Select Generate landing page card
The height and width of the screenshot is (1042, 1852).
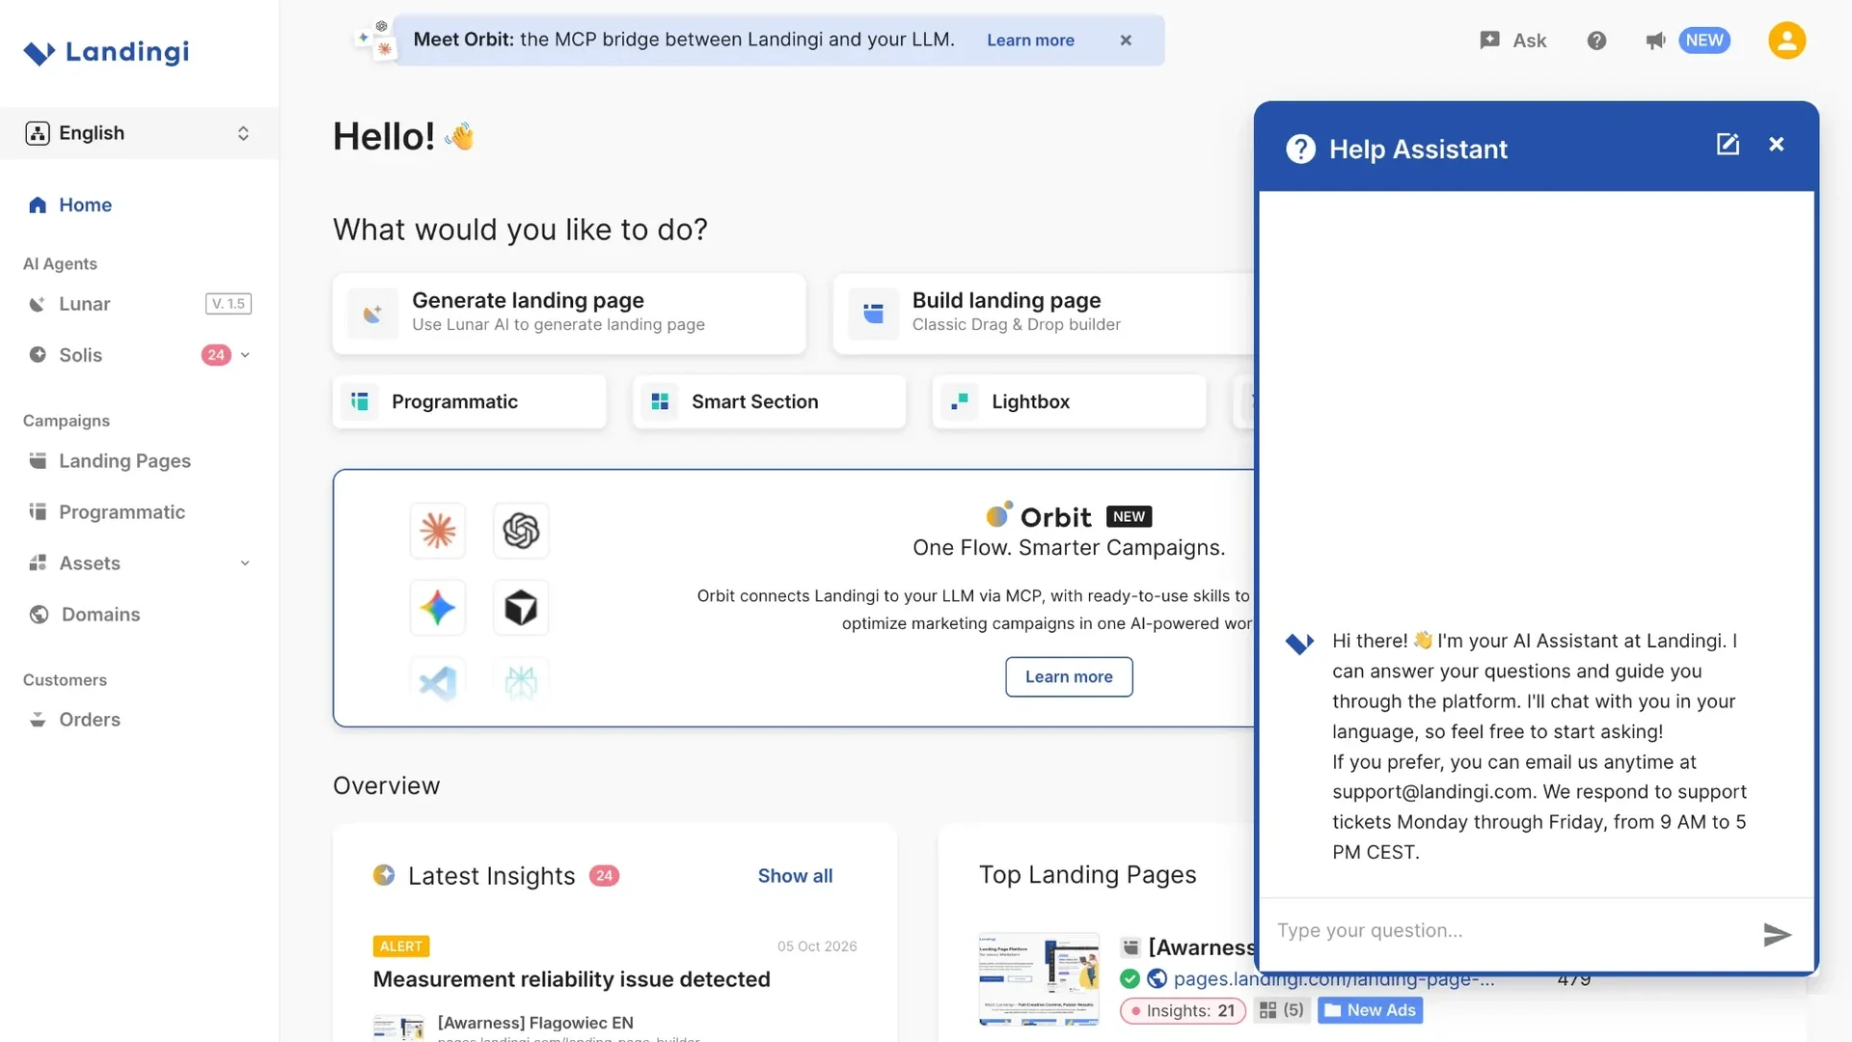coord(569,314)
